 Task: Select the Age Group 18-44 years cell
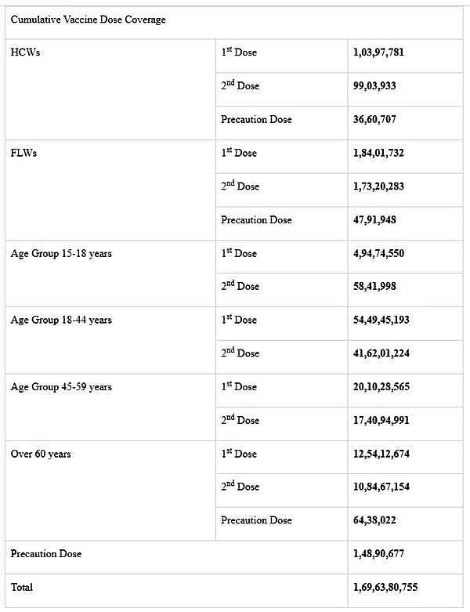pos(61,320)
